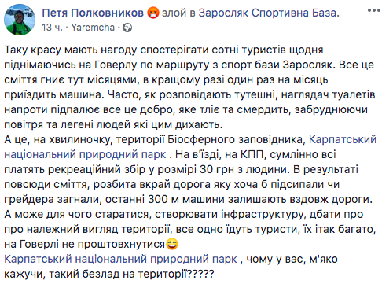Open Петя Полковников profile name link
Screen dimensions: 382x284
pos(93,13)
